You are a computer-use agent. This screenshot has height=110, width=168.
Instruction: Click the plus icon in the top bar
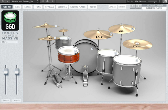point(53,1)
